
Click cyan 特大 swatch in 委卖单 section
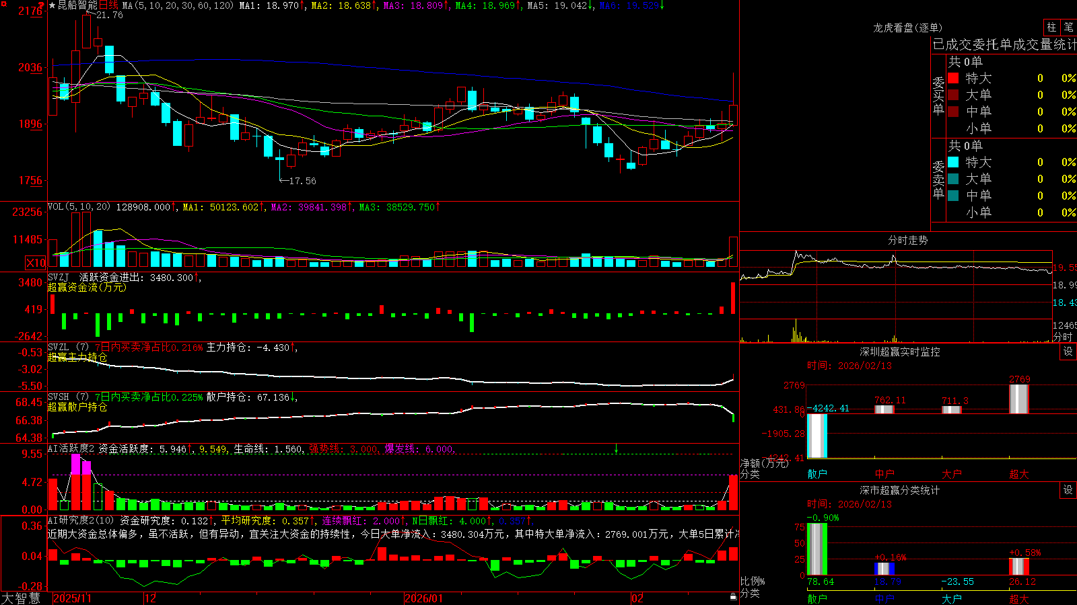click(x=953, y=162)
